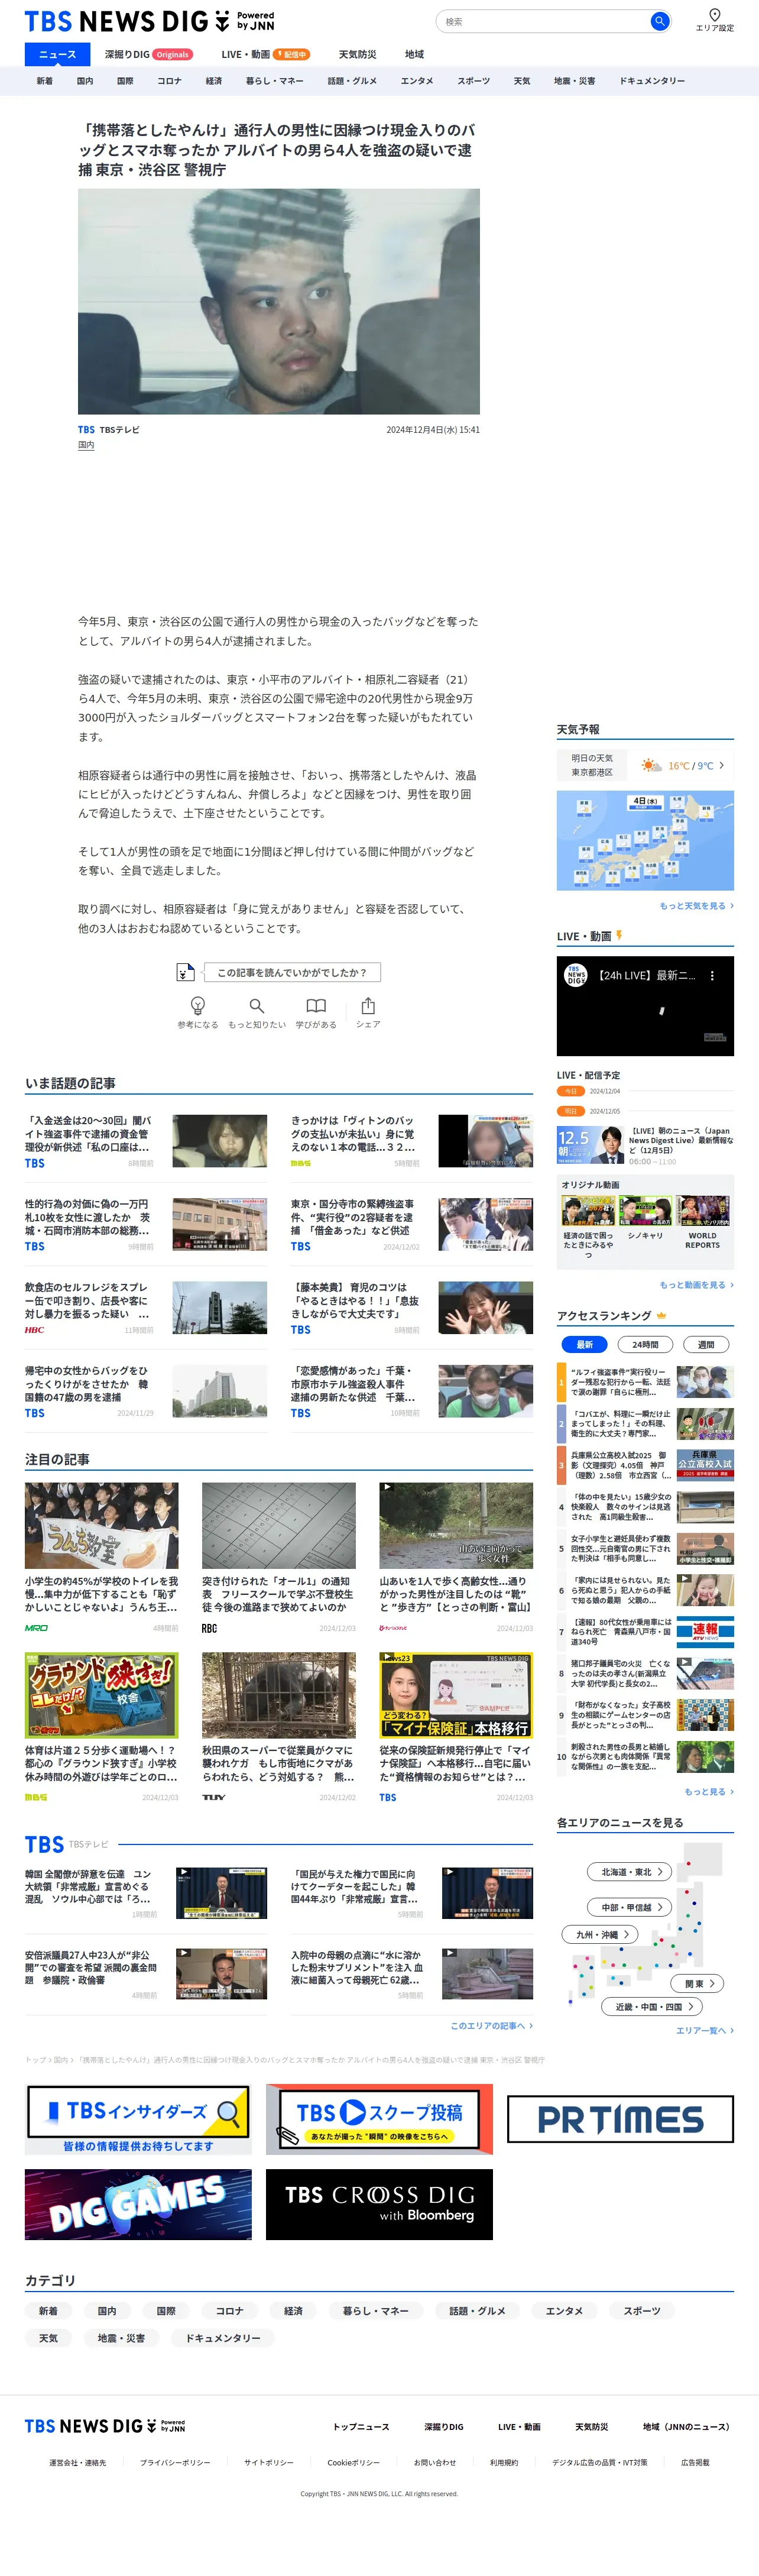The image size is (759, 2576).
Task: Click the TBS NEWS DIG header logo
Action: click(149, 21)
